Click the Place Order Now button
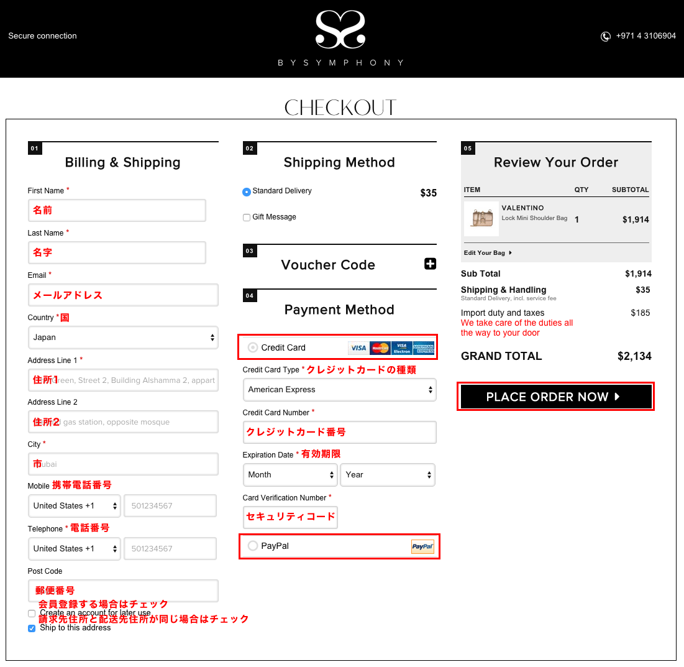Viewport: 684px width, 667px height. point(556,397)
